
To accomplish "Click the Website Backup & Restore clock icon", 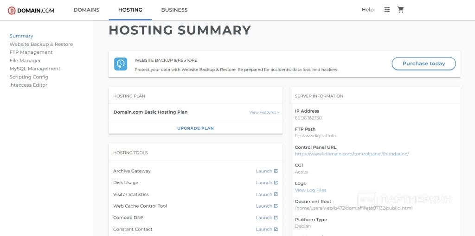I will click(x=121, y=64).
